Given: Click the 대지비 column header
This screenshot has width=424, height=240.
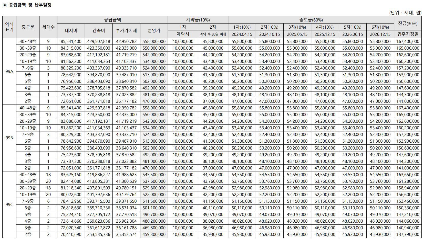Looking at the screenshot, I should pyautogui.click(x=71, y=31).
